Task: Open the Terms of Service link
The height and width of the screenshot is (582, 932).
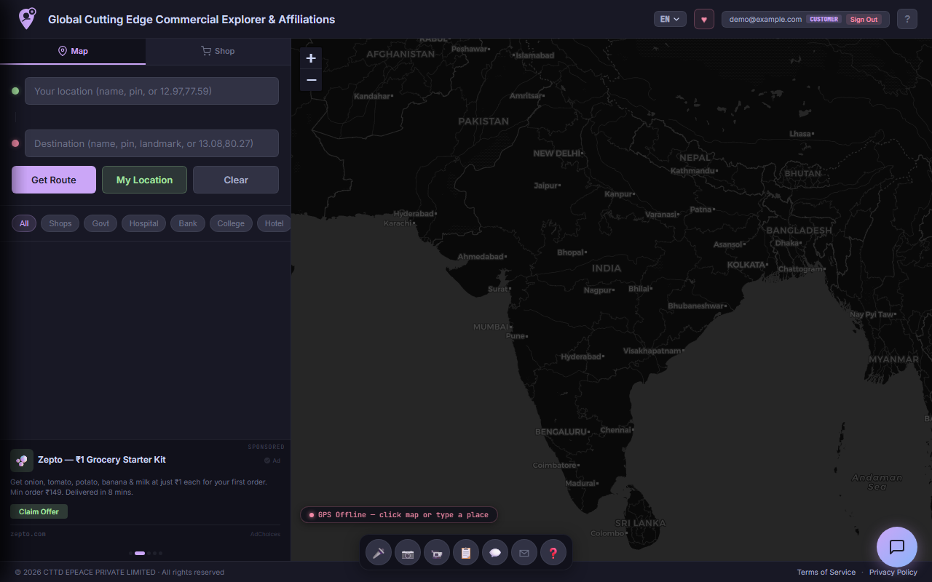Action: pyautogui.click(x=826, y=572)
